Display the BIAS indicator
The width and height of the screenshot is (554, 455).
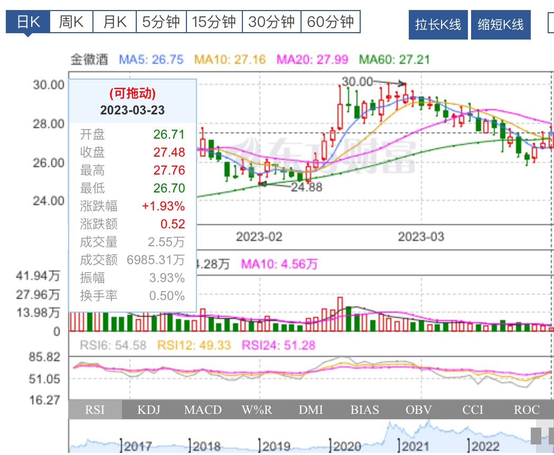click(365, 410)
